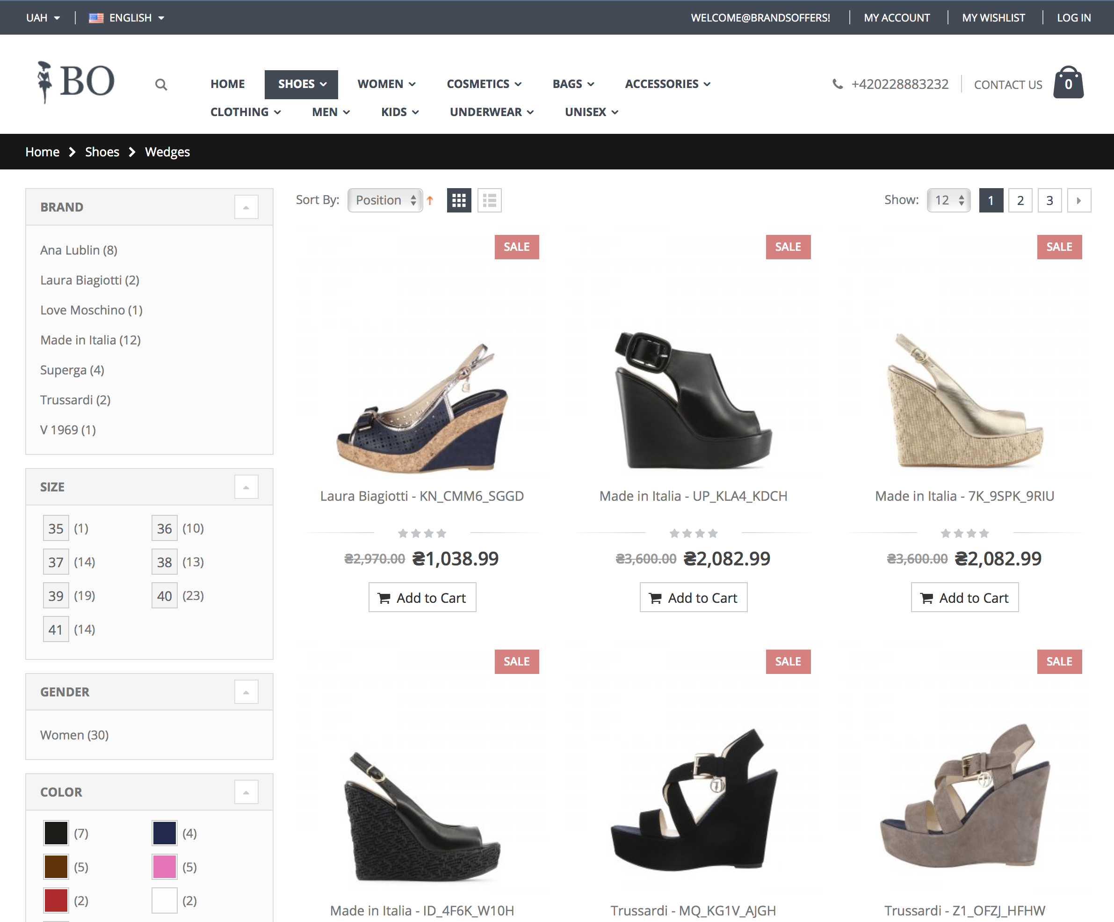Collapse the Size filter panel
The width and height of the screenshot is (1114, 922).
point(246,487)
